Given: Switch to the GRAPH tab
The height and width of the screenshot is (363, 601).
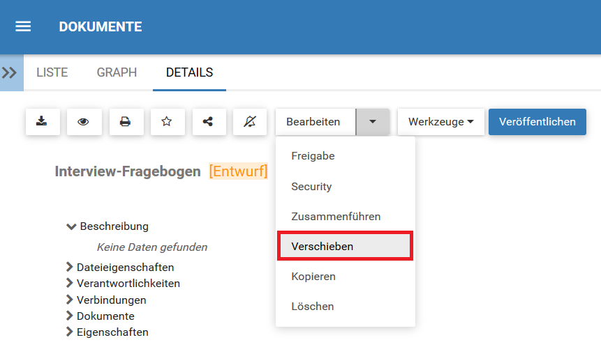Looking at the screenshot, I should coord(117,72).
